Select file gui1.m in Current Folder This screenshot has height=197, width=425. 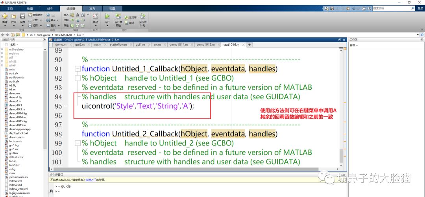(13, 149)
